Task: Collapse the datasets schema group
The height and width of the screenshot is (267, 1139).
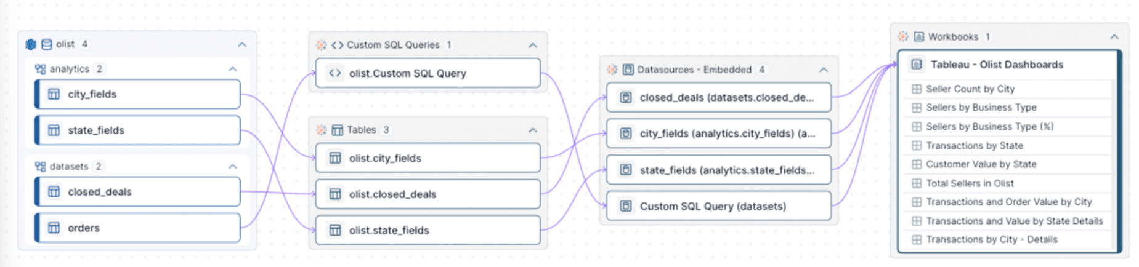Action: (x=232, y=167)
